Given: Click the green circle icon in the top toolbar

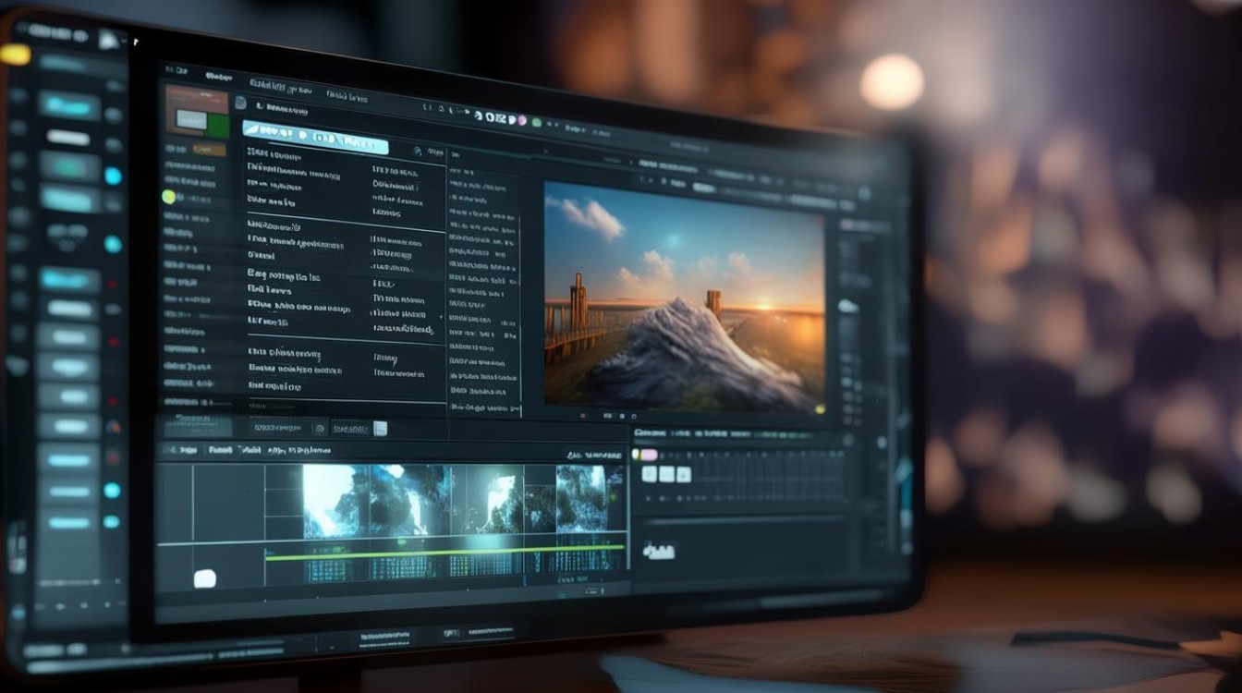Looking at the screenshot, I should 535,122.
